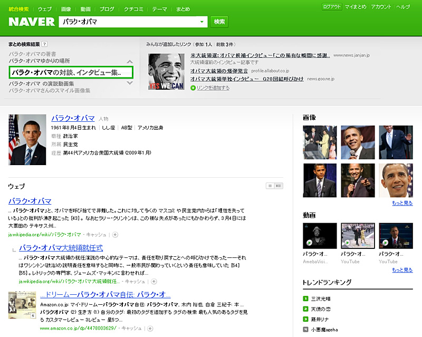Open the inauguration crowd image thumbnail
This screenshot has height=337, width=422.
click(320, 142)
